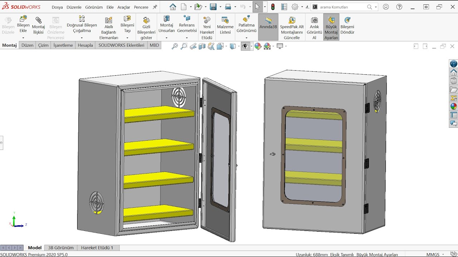Screen dimensions: 458x257
Task: Switch to SOLIDWORKS Eklentileri tab
Action: [121, 45]
